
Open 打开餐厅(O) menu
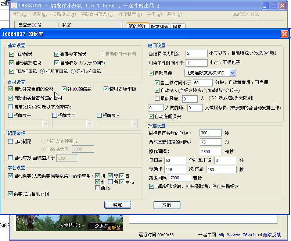click(130, 14)
